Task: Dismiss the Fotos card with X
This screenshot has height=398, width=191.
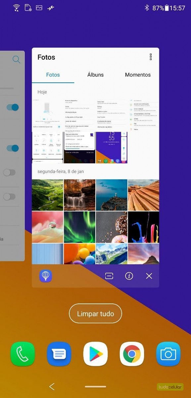Action: click(149, 276)
